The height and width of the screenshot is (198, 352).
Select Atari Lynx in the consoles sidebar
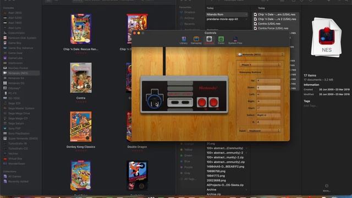(15, 28)
